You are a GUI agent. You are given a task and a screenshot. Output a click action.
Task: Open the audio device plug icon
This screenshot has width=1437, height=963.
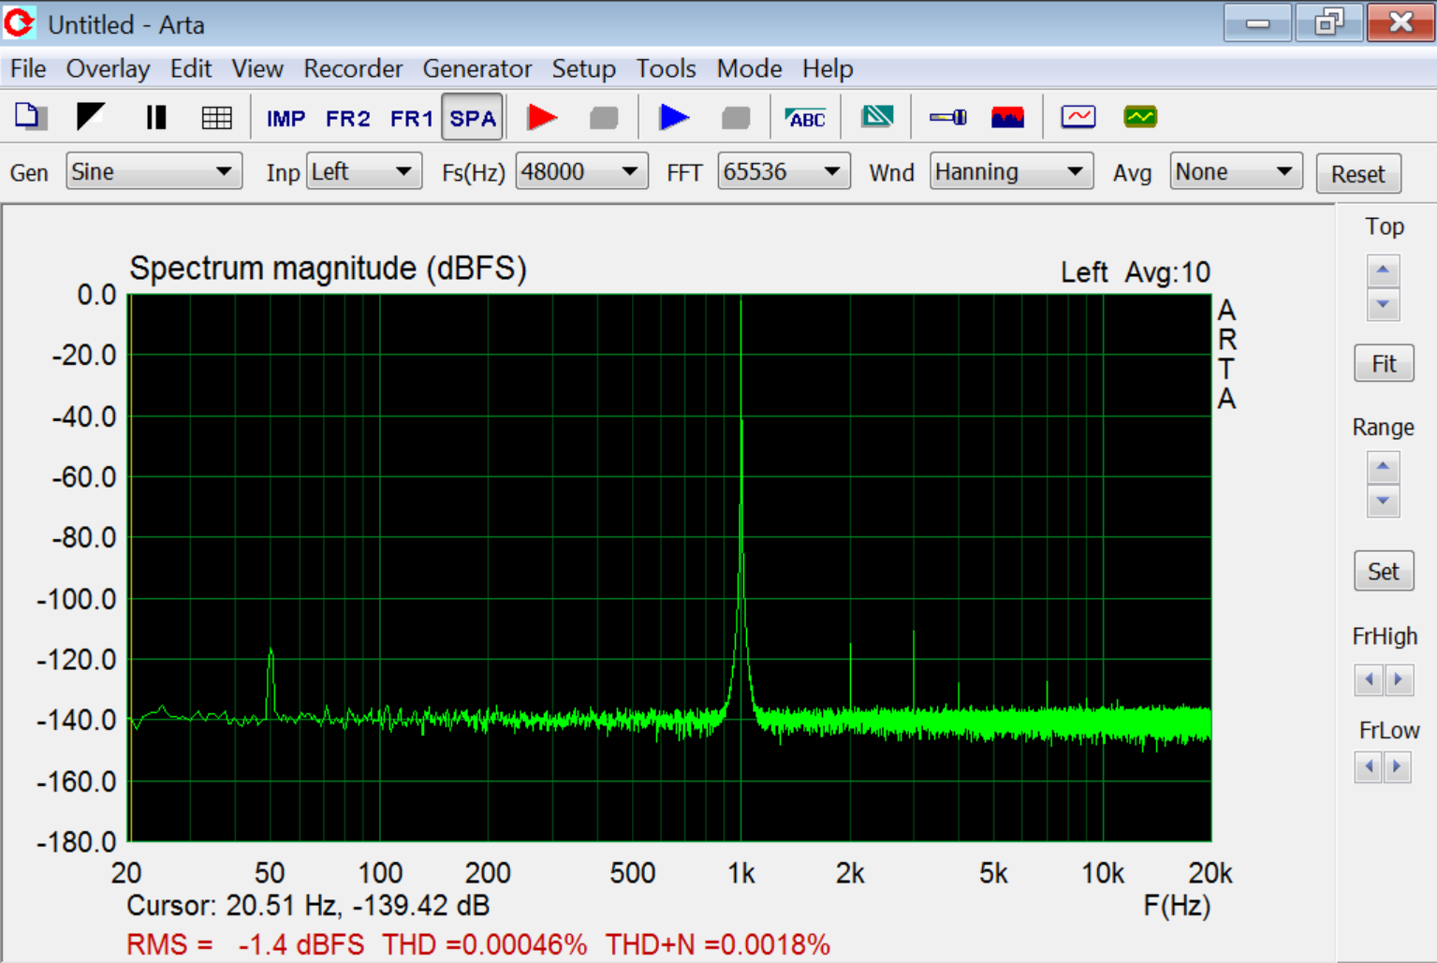click(x=947, y=117)
